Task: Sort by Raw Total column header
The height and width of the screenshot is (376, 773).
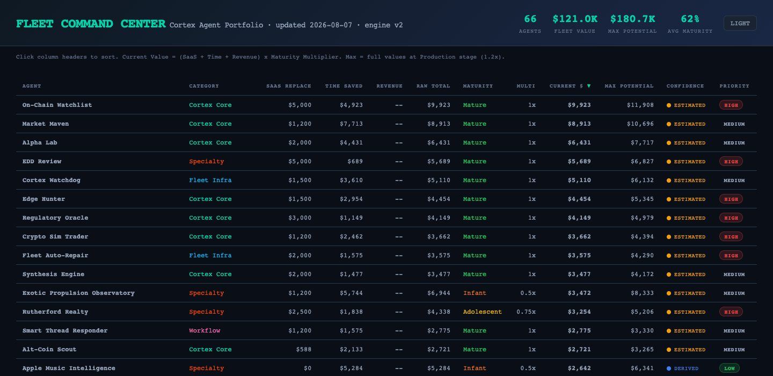Action: 433,86
